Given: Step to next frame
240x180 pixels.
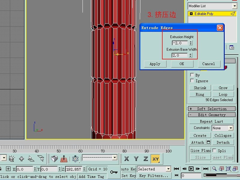Looking at the screenshot, I should pyautogui.click(x=198, y=169).
